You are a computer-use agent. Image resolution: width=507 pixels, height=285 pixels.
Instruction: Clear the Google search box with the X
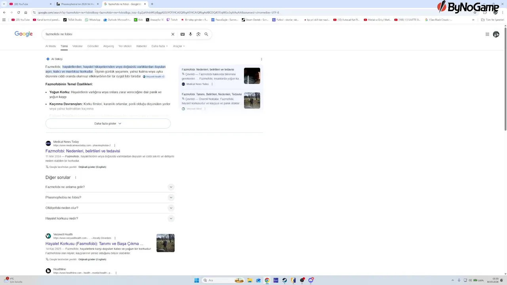[173, 34]
